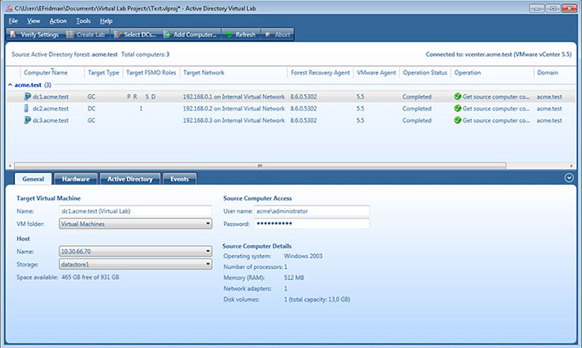Viewport: 582px width, 348px height.
Task: Click the User name input field
Action: pos(312,211)
